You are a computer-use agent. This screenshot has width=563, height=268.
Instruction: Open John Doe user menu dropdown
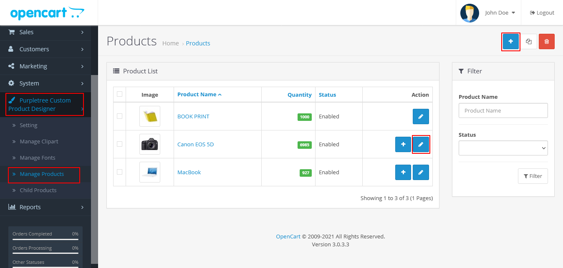(500, 13)
